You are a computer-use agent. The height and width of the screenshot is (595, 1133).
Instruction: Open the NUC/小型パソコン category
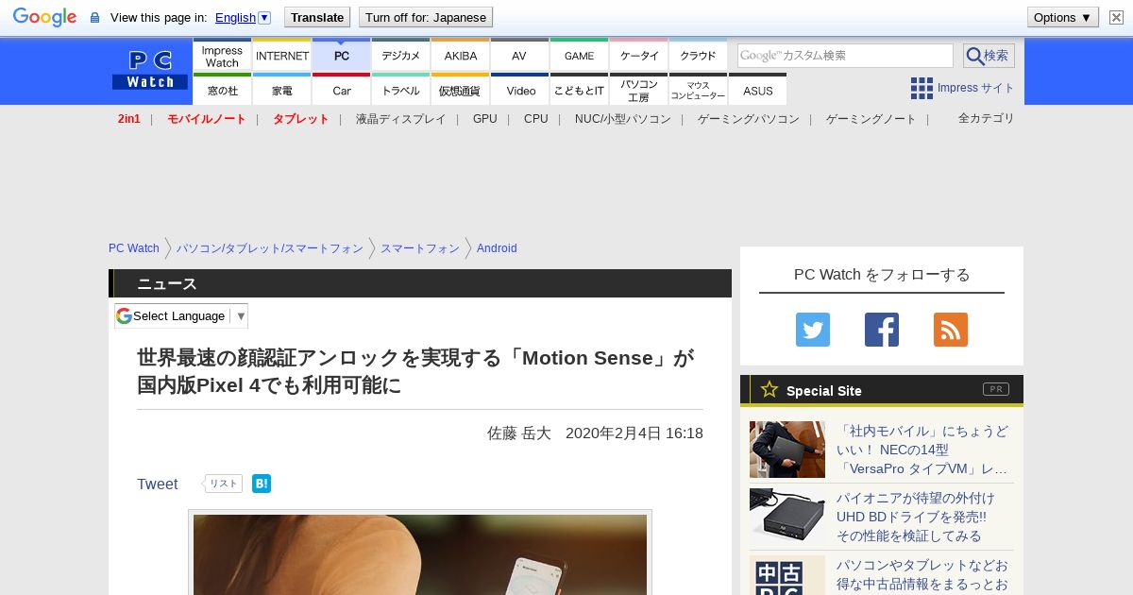622,119
